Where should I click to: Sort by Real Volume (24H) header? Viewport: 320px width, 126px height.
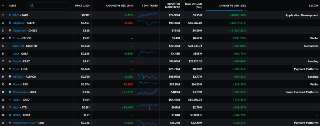[193, 6]
